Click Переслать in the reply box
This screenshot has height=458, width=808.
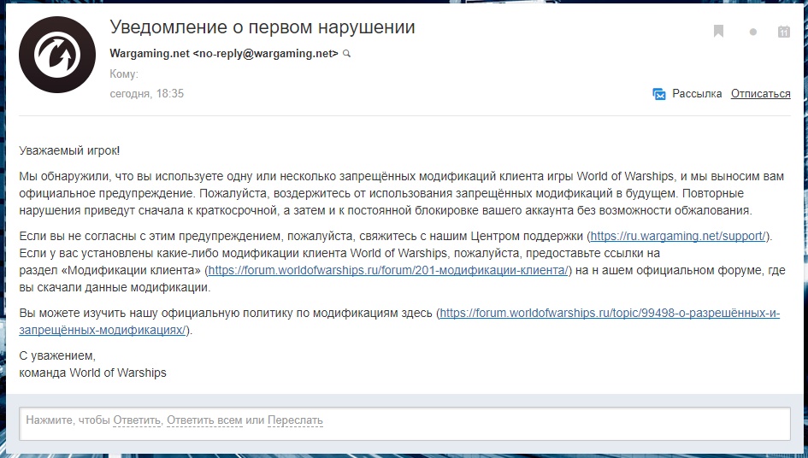click(x=295, y=420)
